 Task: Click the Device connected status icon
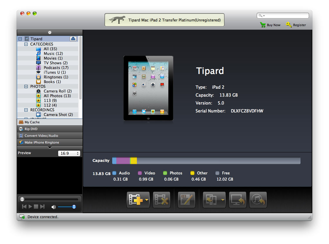click(x=22, y=217)
